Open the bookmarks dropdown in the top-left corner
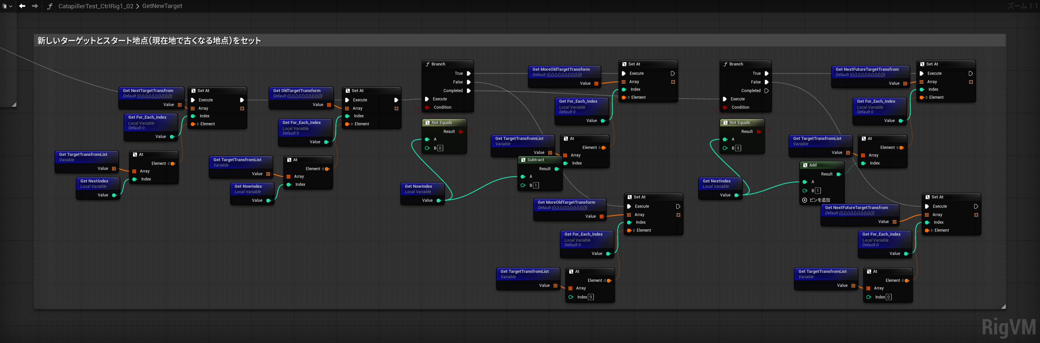Viewport: 1040px width, 343px height. click(7, 6)
